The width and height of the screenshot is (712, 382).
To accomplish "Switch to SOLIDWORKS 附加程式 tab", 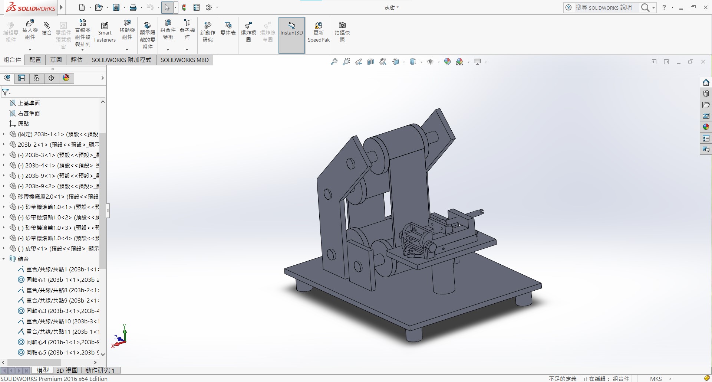I will tap(122, 60).
